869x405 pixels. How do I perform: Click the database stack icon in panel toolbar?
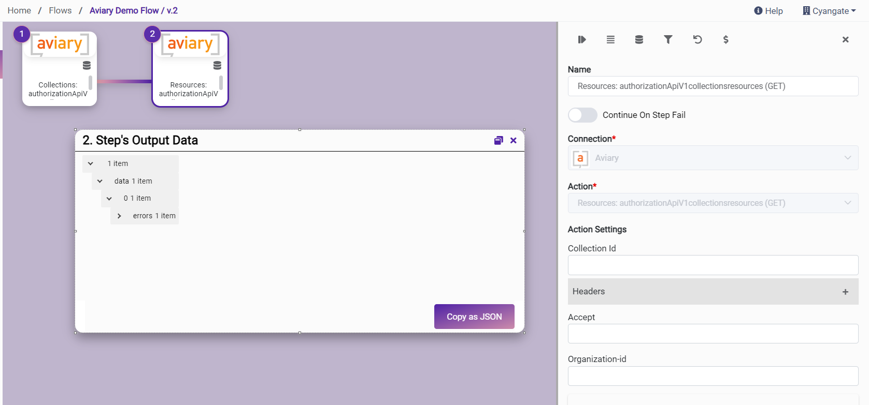coord(639,40)
